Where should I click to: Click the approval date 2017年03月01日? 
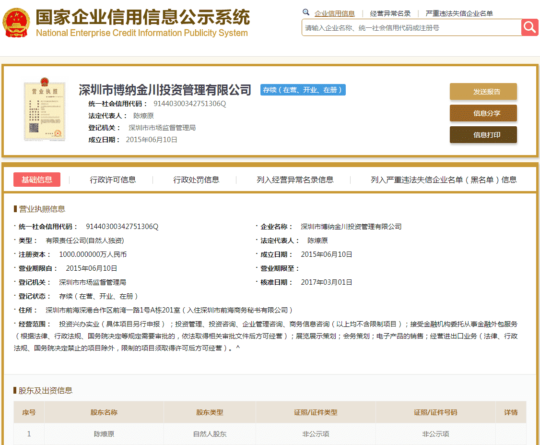[327, 282]
